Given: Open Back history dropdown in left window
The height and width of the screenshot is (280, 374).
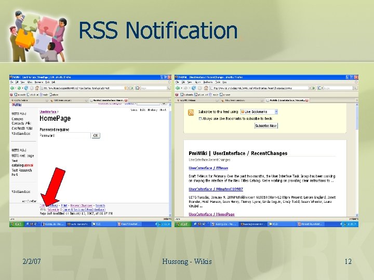Looking at the screenshot, I should click(x=16, y=88).
